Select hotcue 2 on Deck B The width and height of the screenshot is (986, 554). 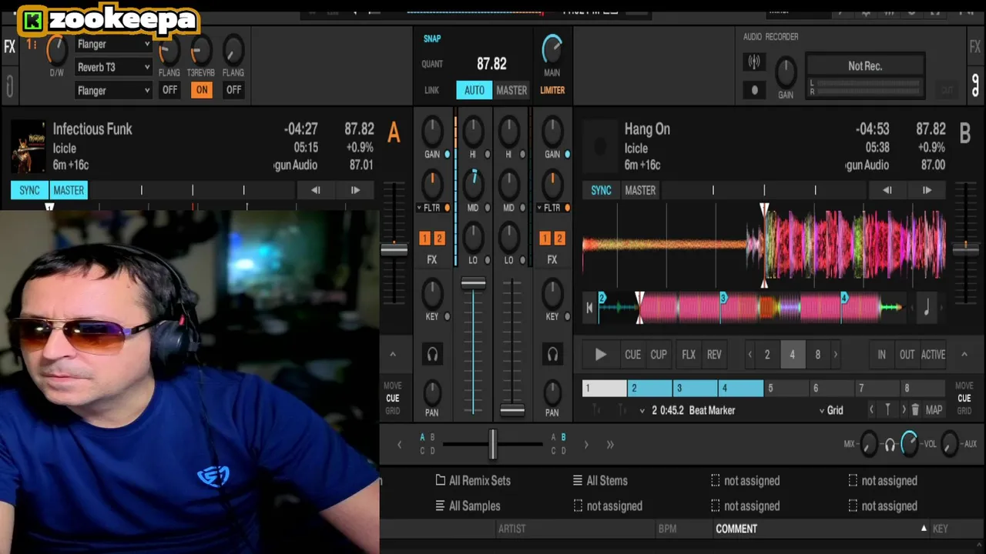649,389
